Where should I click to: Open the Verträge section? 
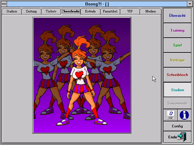(177, 60)
